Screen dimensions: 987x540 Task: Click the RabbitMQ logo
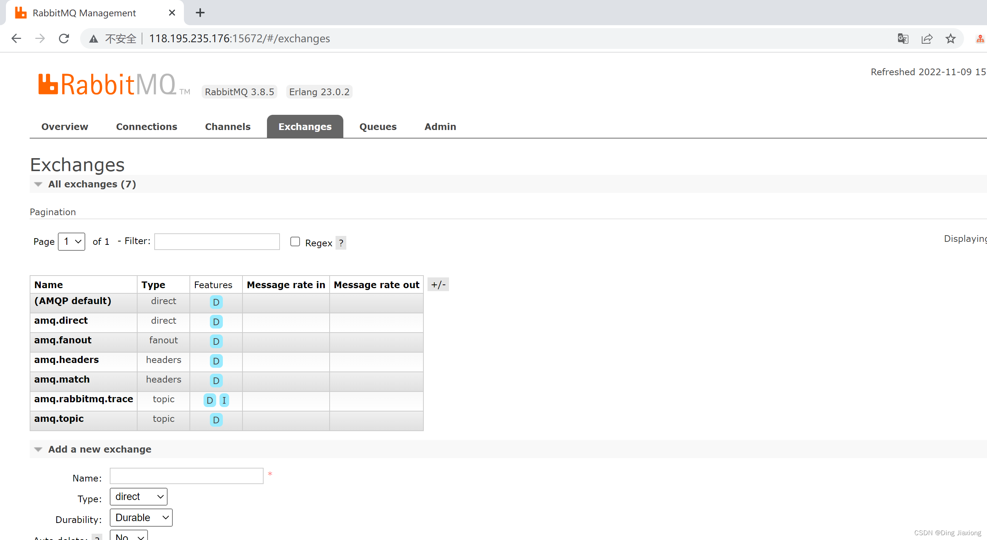[114, 84]
